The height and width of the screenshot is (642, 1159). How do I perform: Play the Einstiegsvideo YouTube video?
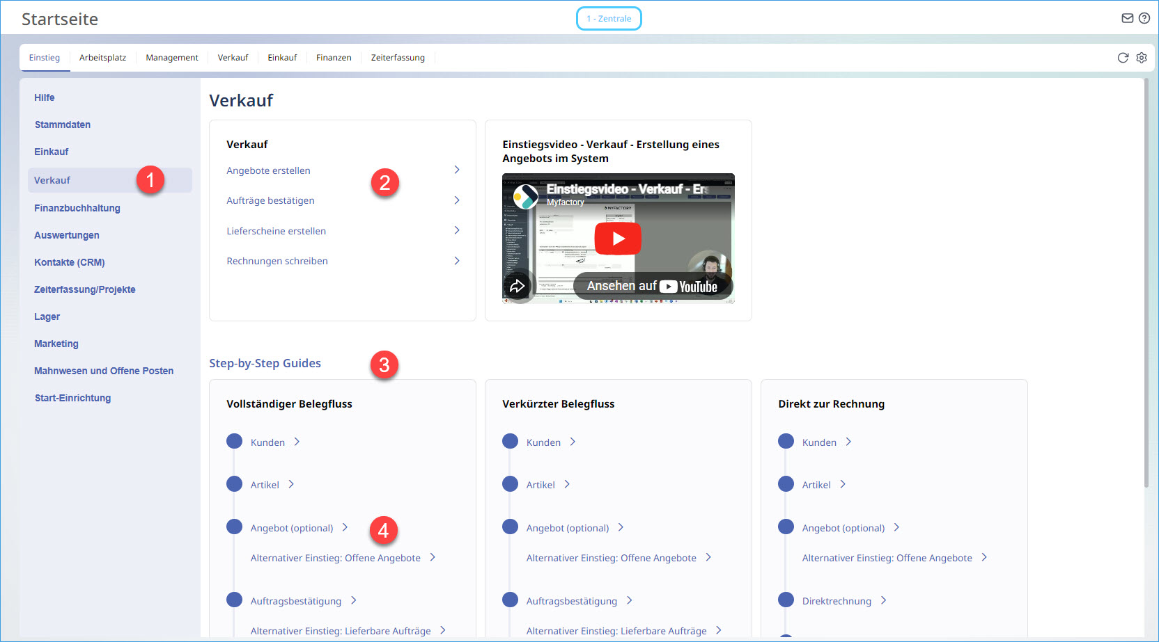click(x=617, y=239)
